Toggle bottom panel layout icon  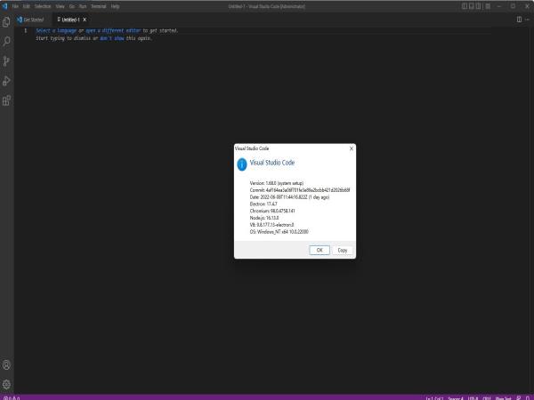pyautogui.click(x=472, y=6)
